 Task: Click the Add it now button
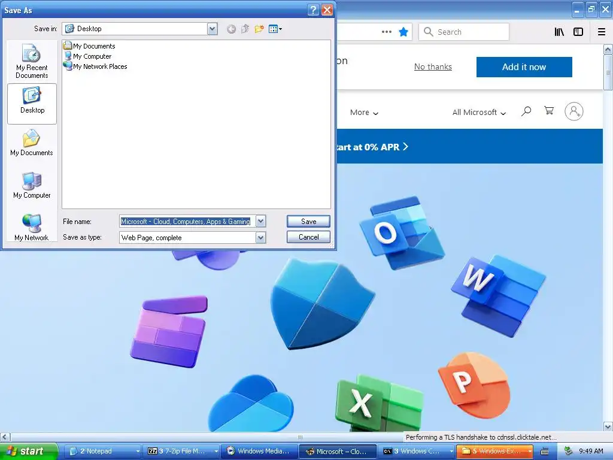524,67
